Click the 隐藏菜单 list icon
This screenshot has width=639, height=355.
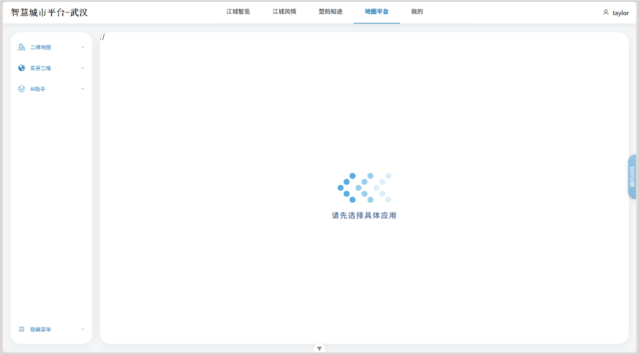click(x=22, y=329)
